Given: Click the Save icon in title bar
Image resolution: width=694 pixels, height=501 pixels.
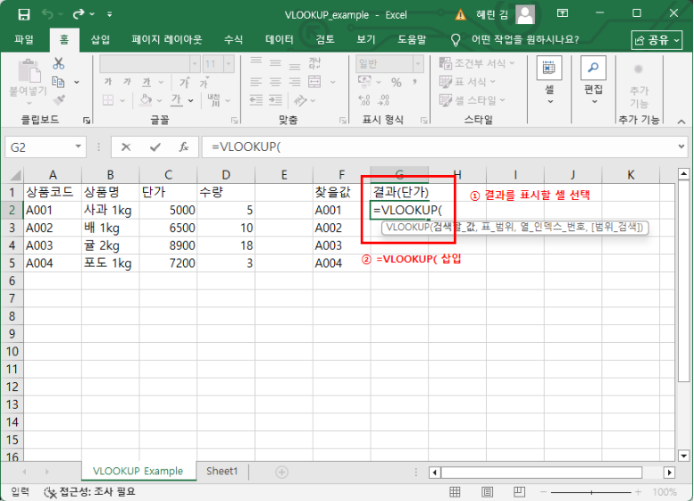Looking at the screenshot, I should pos(23,14).
